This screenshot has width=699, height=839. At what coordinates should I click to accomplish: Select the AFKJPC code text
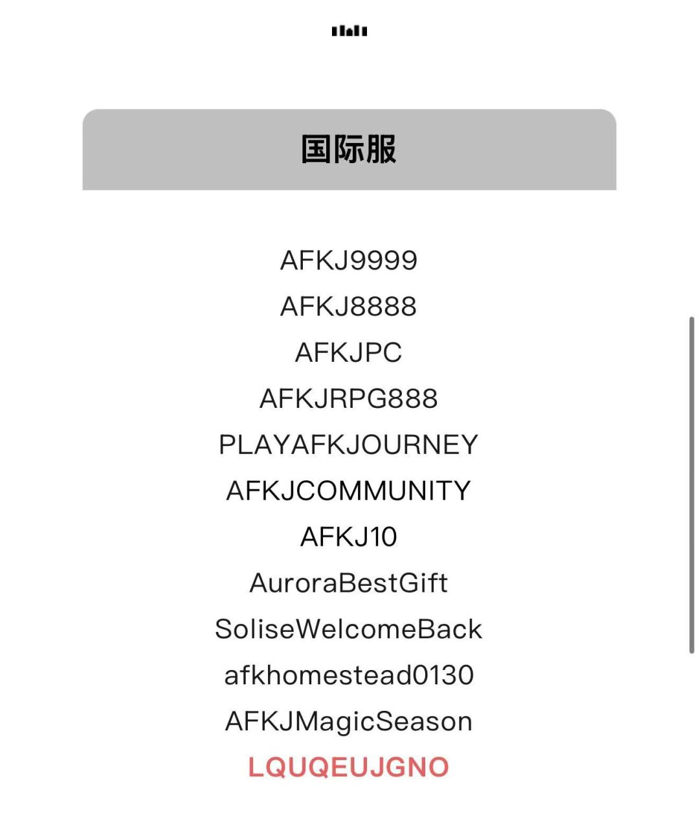coord(349,353)
